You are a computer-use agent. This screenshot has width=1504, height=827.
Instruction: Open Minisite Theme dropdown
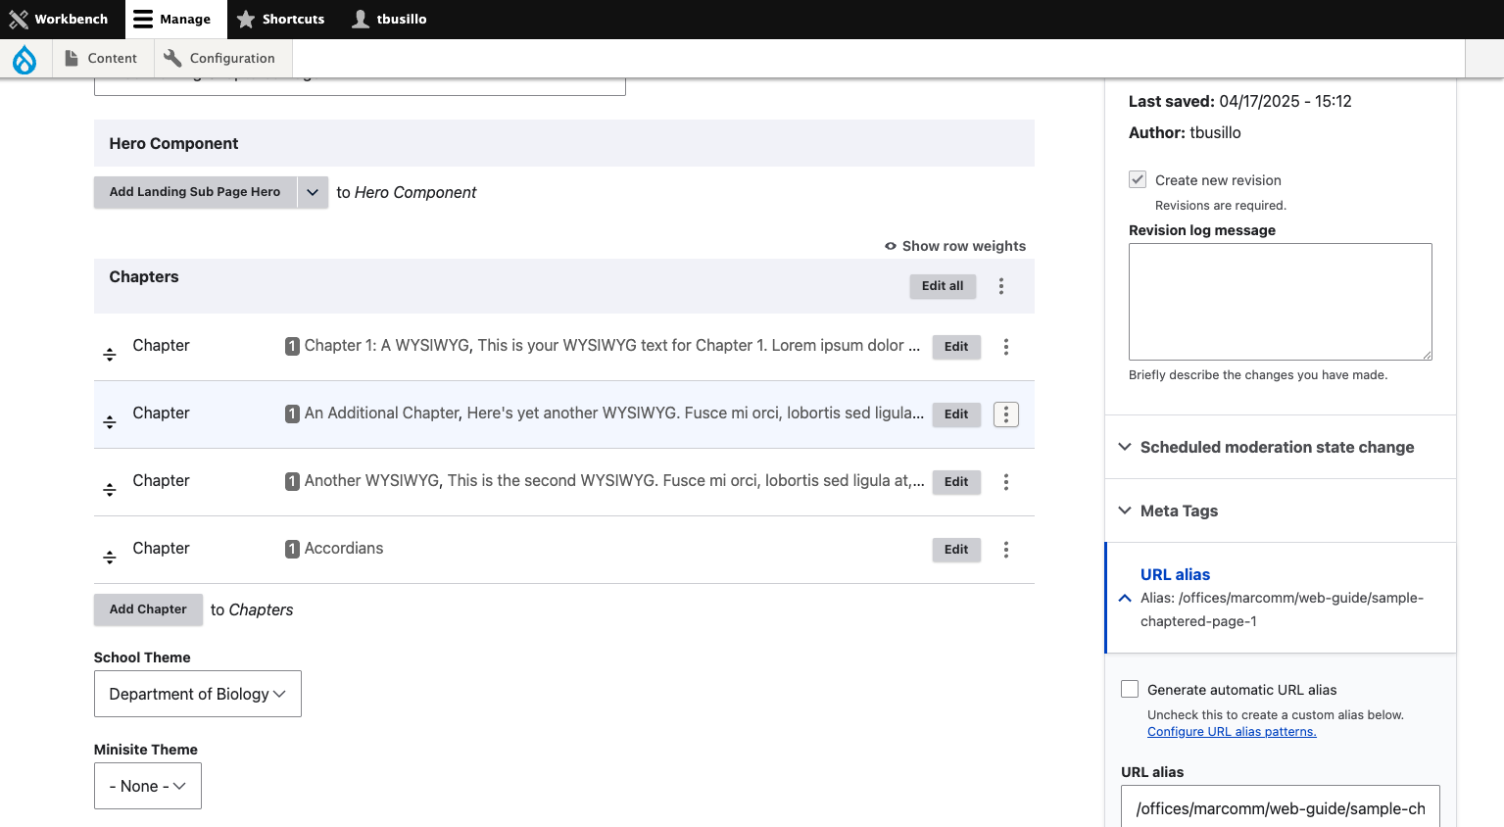pyautogui.click(x=148, y=786)
